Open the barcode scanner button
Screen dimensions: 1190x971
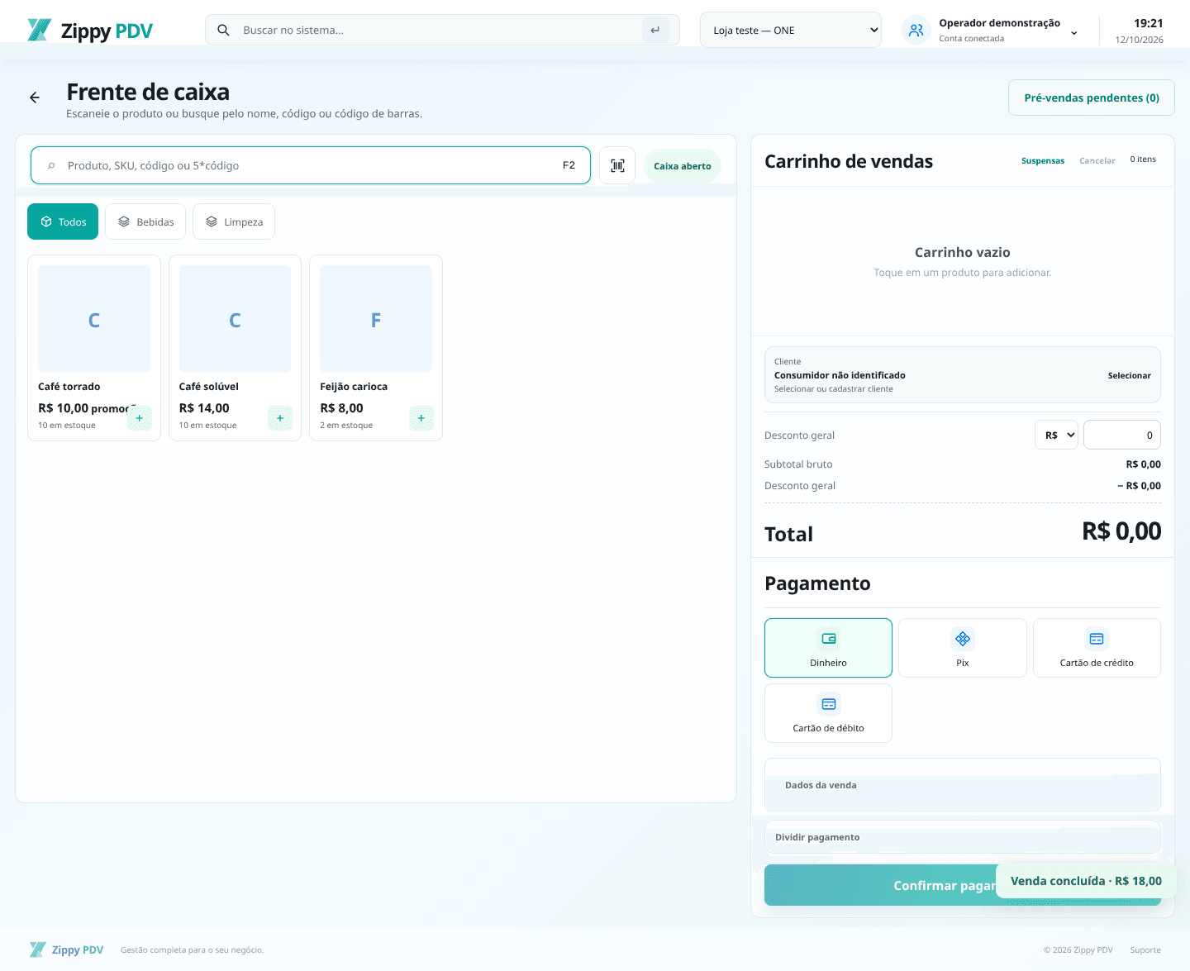pyautogui.click(x=617, y=165)
